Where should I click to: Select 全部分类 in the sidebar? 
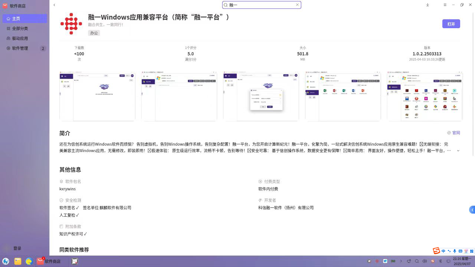(25, 29)
